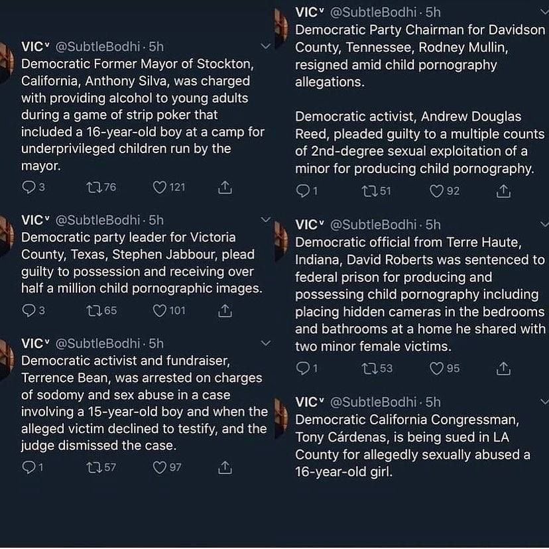Open the more-options chevron on the Terrence Bean tweet
Screen dimensions: 549x549
click(x=267, y=343)
